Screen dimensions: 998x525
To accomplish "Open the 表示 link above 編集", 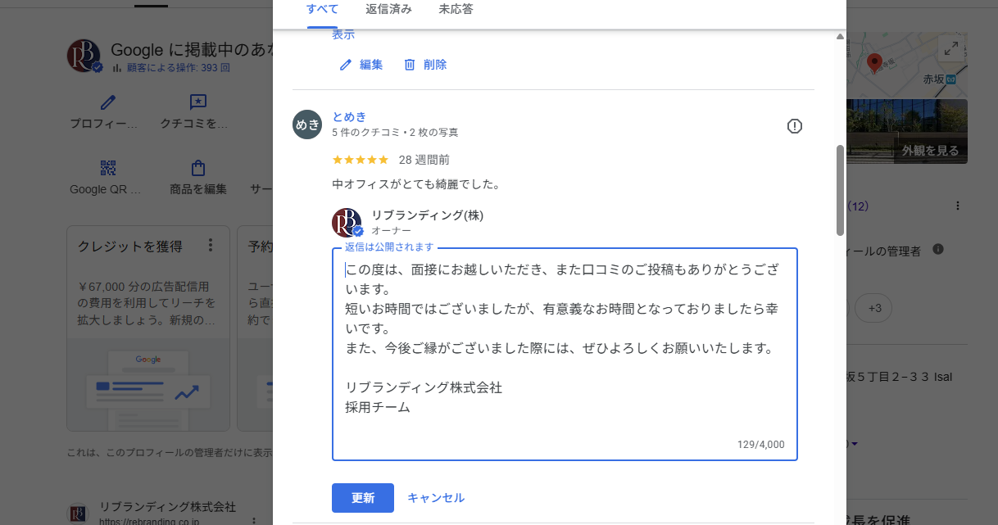I will [343, 35].
